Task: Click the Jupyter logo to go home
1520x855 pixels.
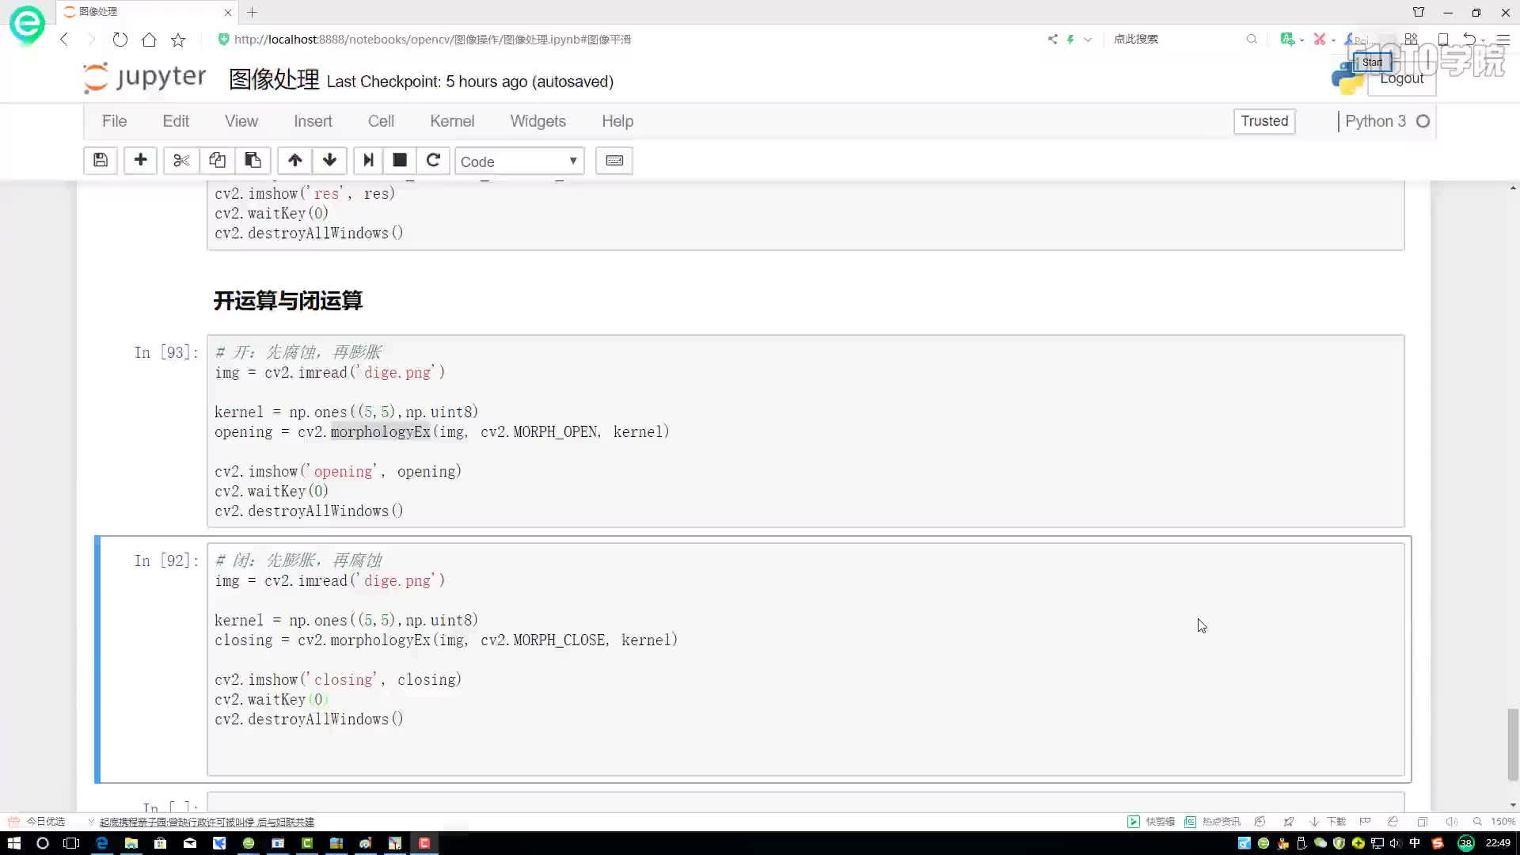Action: (145, 78)
